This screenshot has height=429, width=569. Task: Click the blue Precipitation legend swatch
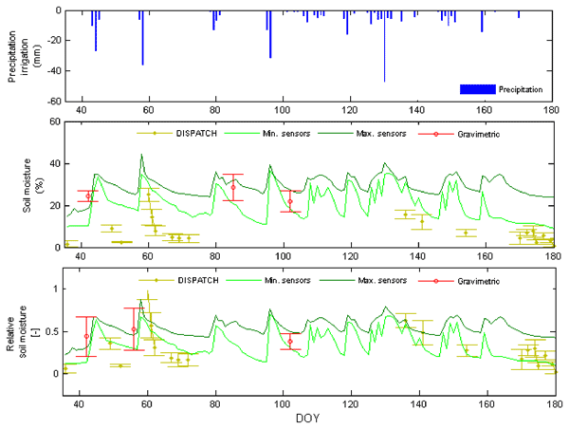479,89
